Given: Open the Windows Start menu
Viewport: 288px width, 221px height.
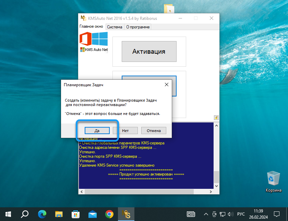Looking at the screenshot, I should (8, 214).
